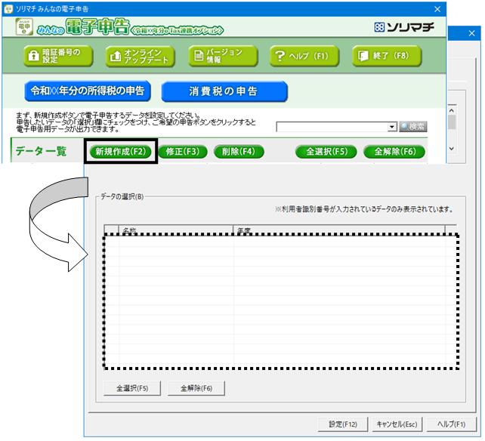
Task: Click the 名称 column header
Action: (x=176, y=230)
